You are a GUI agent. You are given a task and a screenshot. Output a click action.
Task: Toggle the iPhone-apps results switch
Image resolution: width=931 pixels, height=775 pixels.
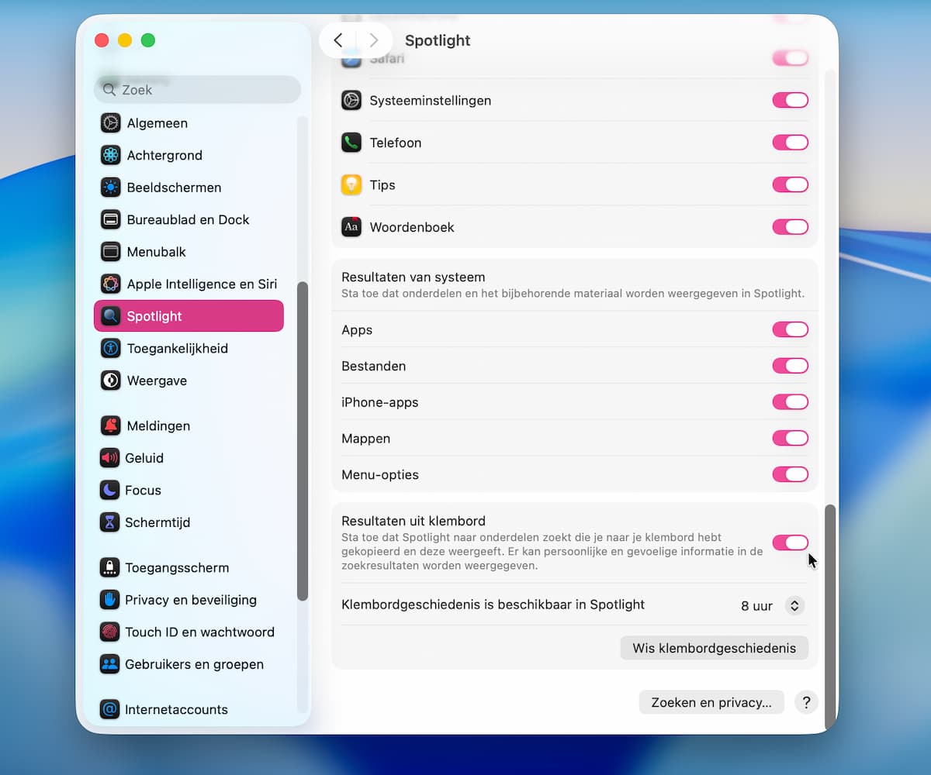coord(790,402)
